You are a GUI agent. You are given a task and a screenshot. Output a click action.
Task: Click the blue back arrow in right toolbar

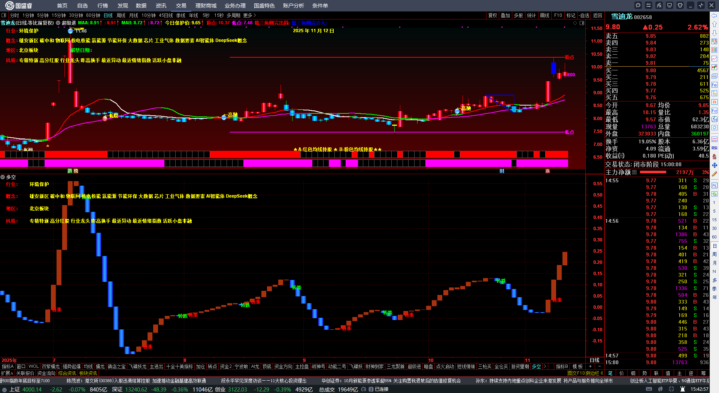[715, 16]
